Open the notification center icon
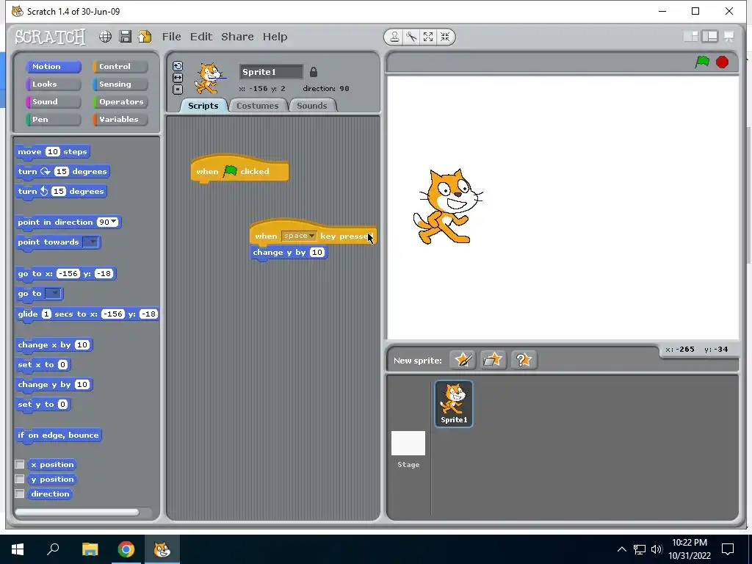Screen dimensions: 752x564 pos(728,549)
